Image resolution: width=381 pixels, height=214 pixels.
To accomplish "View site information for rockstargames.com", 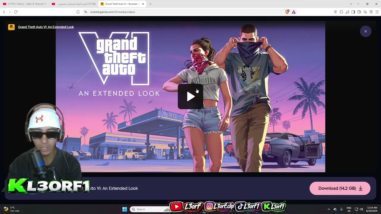I will [86, 12].
